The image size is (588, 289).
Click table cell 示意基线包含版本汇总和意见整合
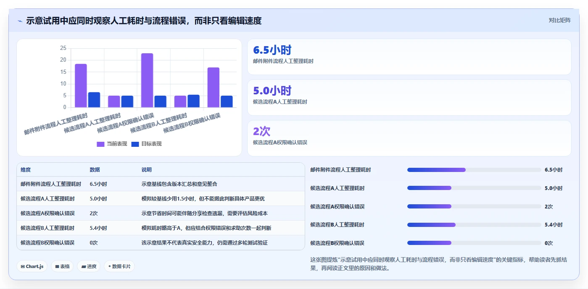coord(179,184)
